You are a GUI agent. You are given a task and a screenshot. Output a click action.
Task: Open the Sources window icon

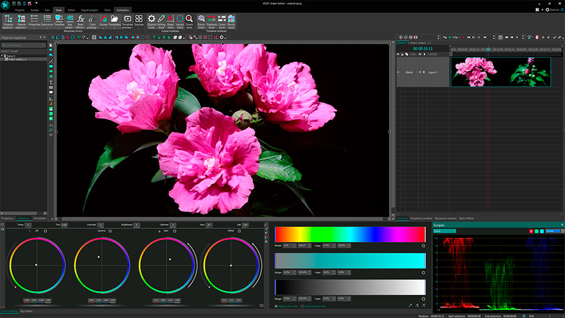(x=139, y=21)
